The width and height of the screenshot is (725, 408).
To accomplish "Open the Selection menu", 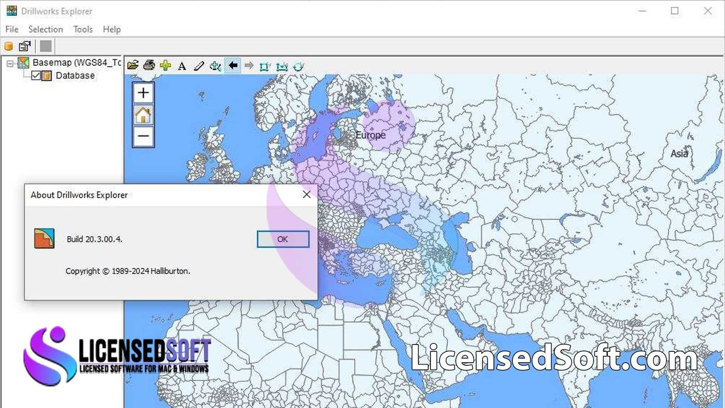I will 45,29.
